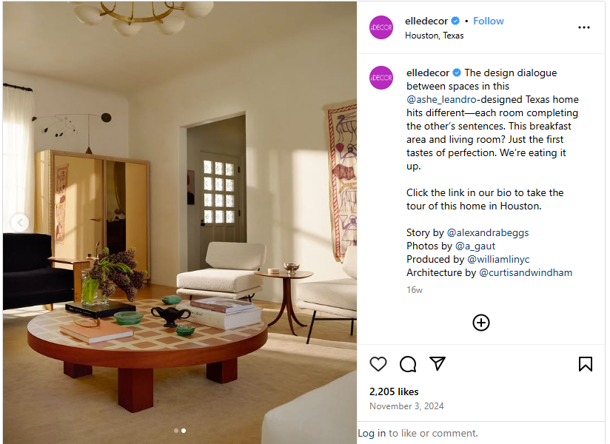The height and width of the screenshot is (444, 610).
Task: Visit the @alexandrabeggs profile
Action: (487, 232)
